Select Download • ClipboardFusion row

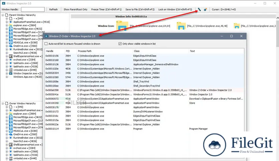tap(144, 98)
